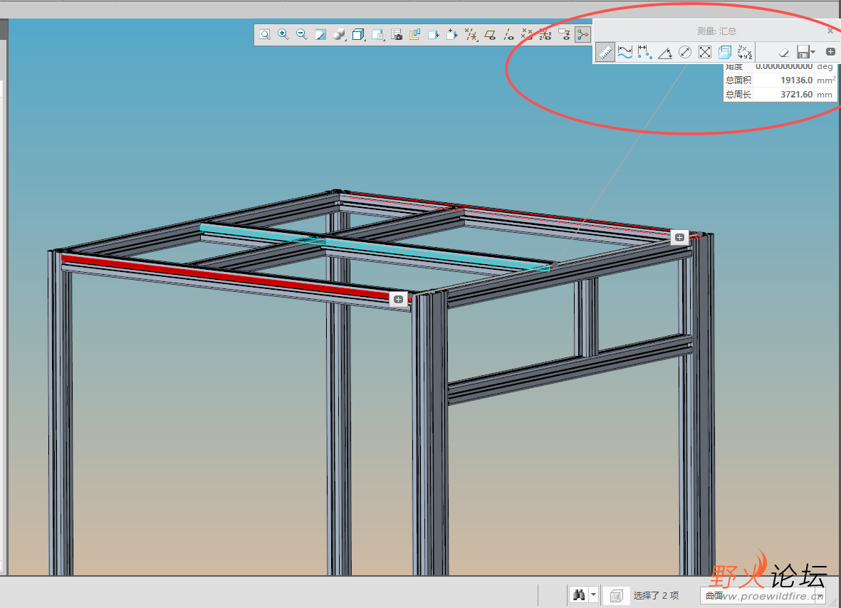Click the save measurement floppy disk icon
This screenshot has width=841, height=608.
803,52
